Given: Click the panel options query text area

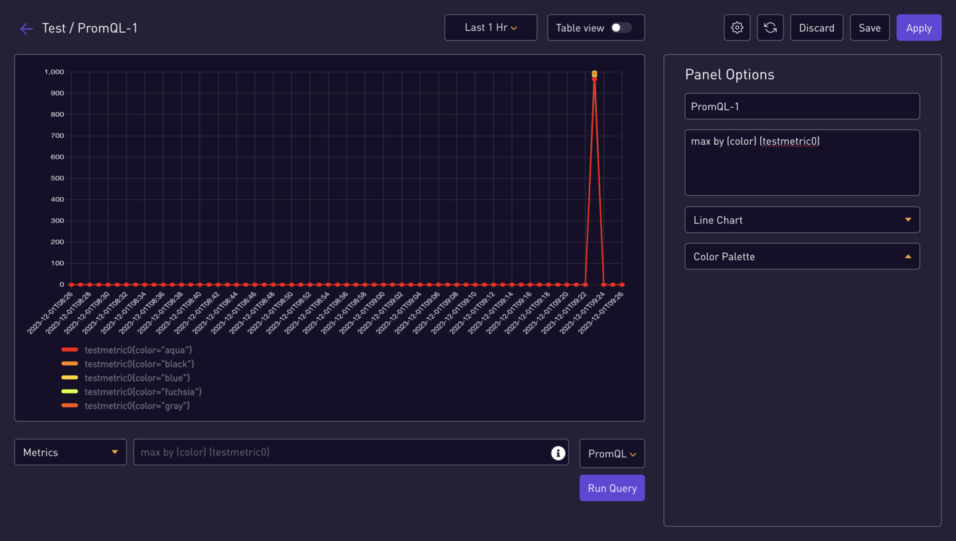Looking at the screenshot, I should point(802,163).
